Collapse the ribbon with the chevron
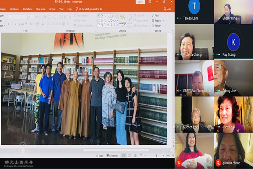The image size is (253, 169). 173,31
